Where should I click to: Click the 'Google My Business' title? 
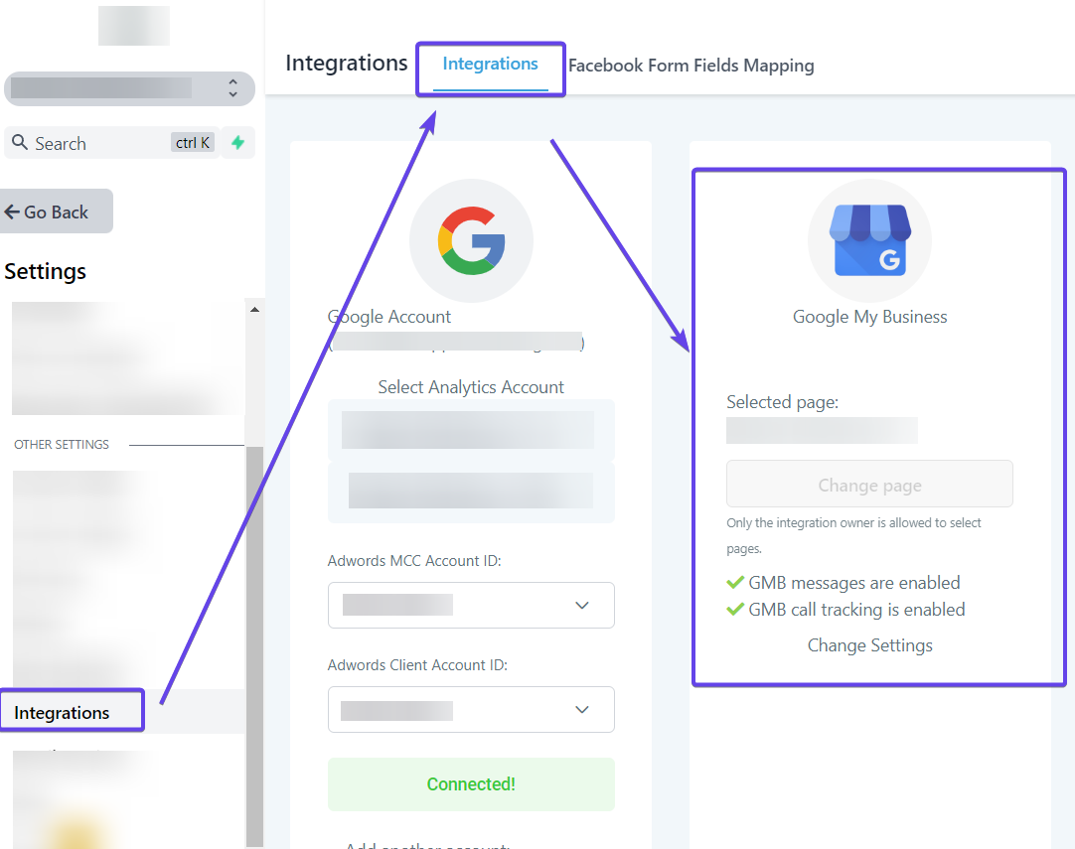point(869,317)
